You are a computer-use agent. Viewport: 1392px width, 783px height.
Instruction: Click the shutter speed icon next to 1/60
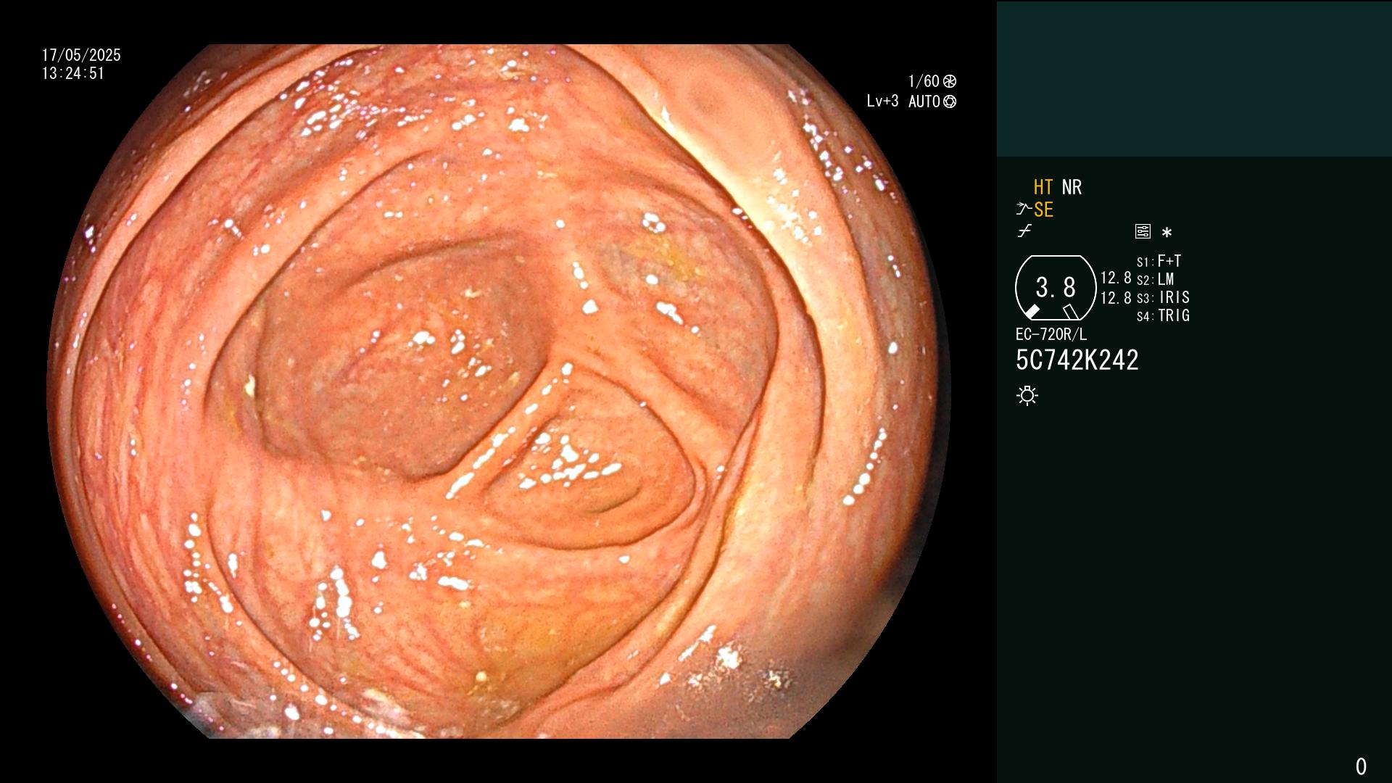tap(949, 81)
